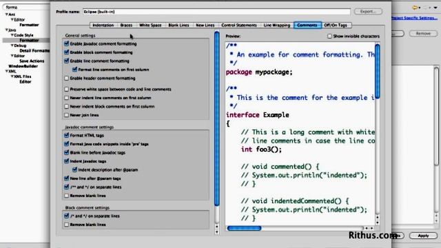Toggle block comment /* and */ on separate lines
The image size is (441, 248).
(x=67, y=216)
